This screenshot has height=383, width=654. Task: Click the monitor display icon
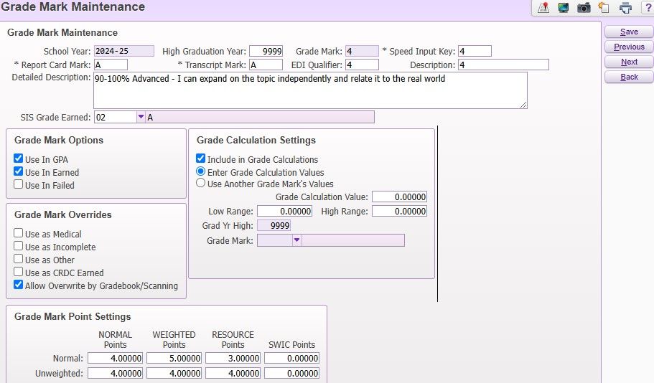(x=564, y=8)
